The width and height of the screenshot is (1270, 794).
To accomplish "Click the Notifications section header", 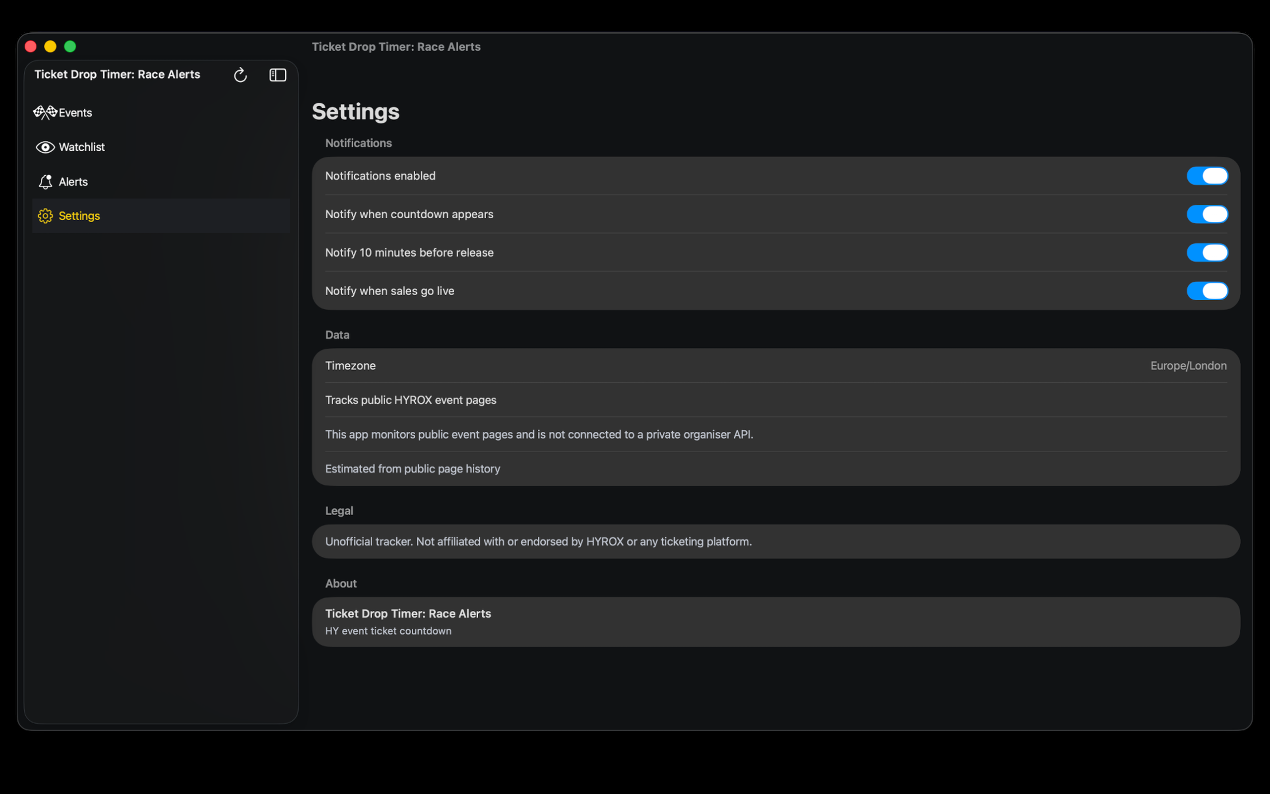I will pos(359,143).
